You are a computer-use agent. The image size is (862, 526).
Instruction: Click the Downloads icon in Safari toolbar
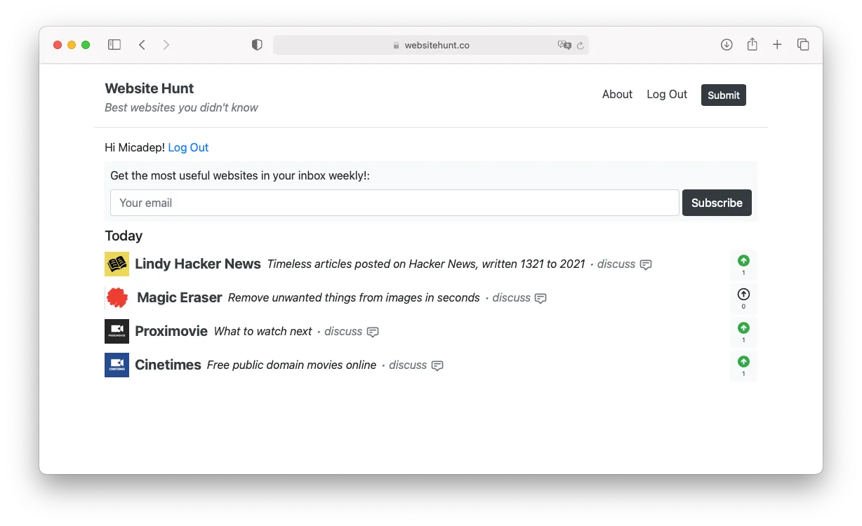click(727, 44)
